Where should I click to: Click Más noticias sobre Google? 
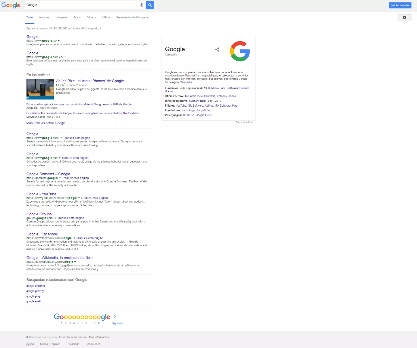click(46, 123)
